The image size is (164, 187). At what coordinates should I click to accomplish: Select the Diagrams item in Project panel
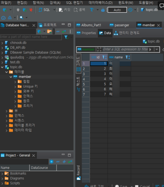click(x=17, y=178)
